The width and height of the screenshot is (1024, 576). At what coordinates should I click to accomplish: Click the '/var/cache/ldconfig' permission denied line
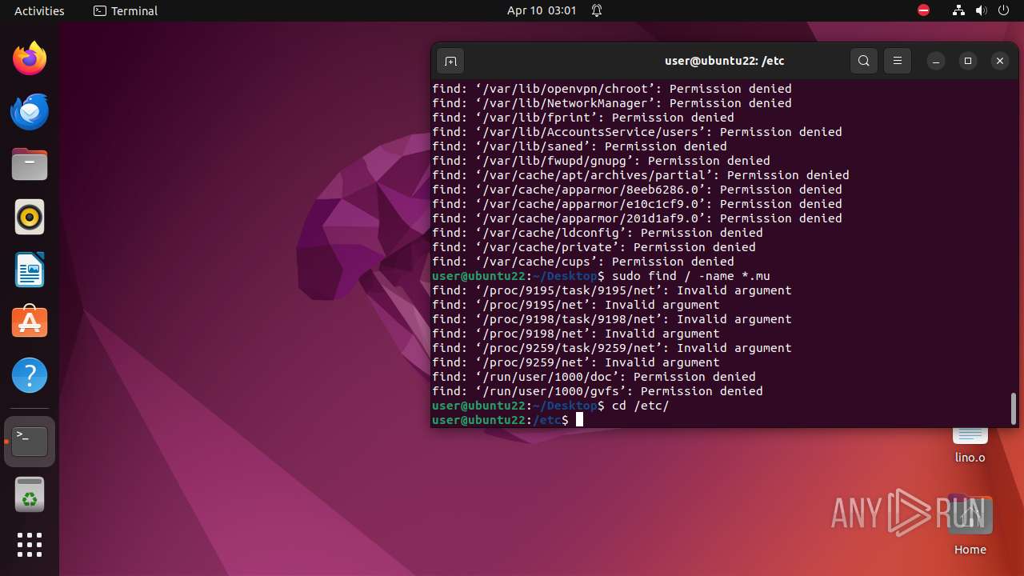click(x=598, y=233)
